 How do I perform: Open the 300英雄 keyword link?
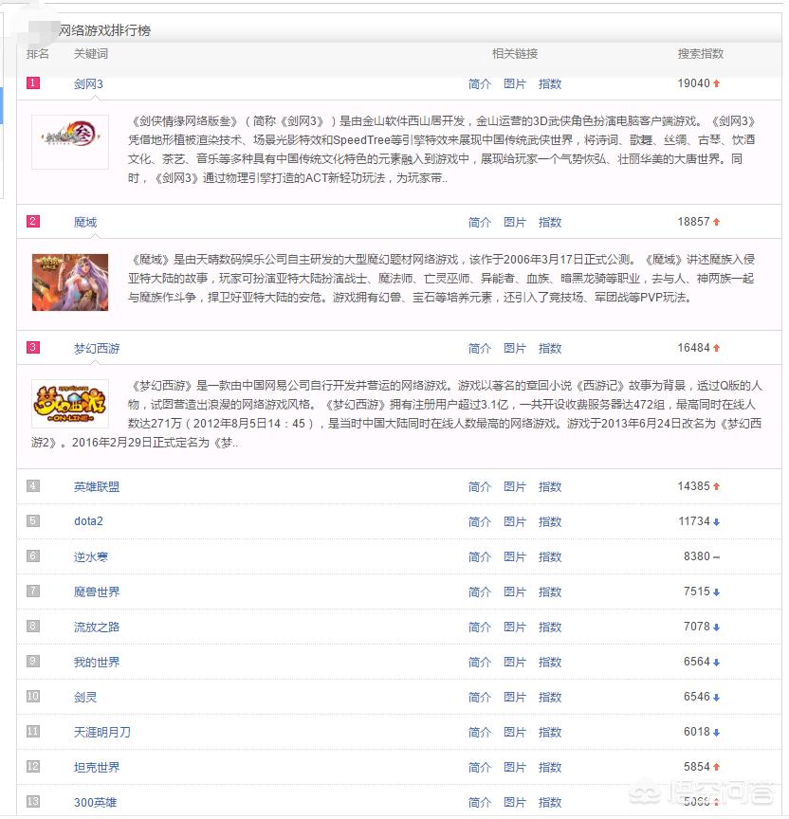[95, 802]
